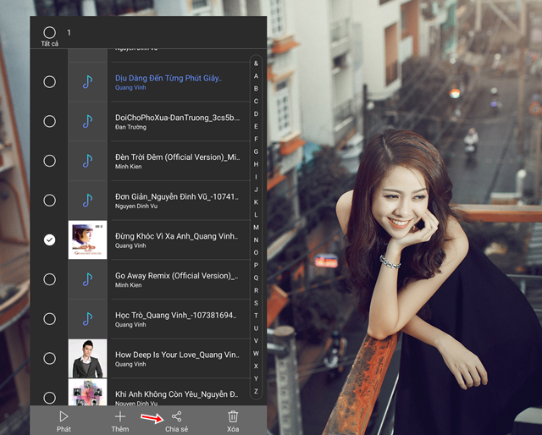Viewport: 542px width, 435px height.
Task: Click song title Học Trò_Quang Vinh
Action: [x=176, y=316]
